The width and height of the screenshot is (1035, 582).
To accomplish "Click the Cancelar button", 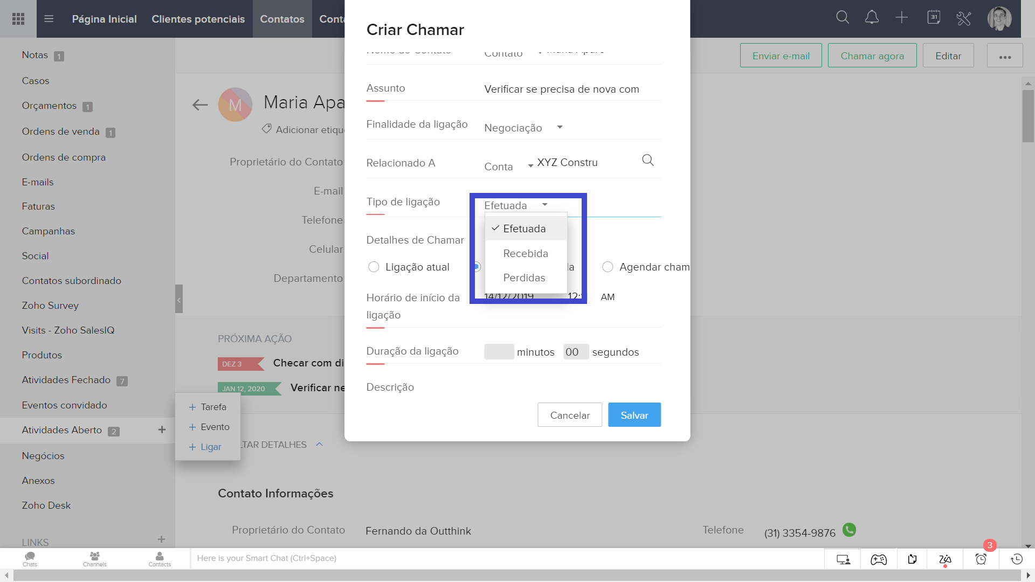I will 569,415.
